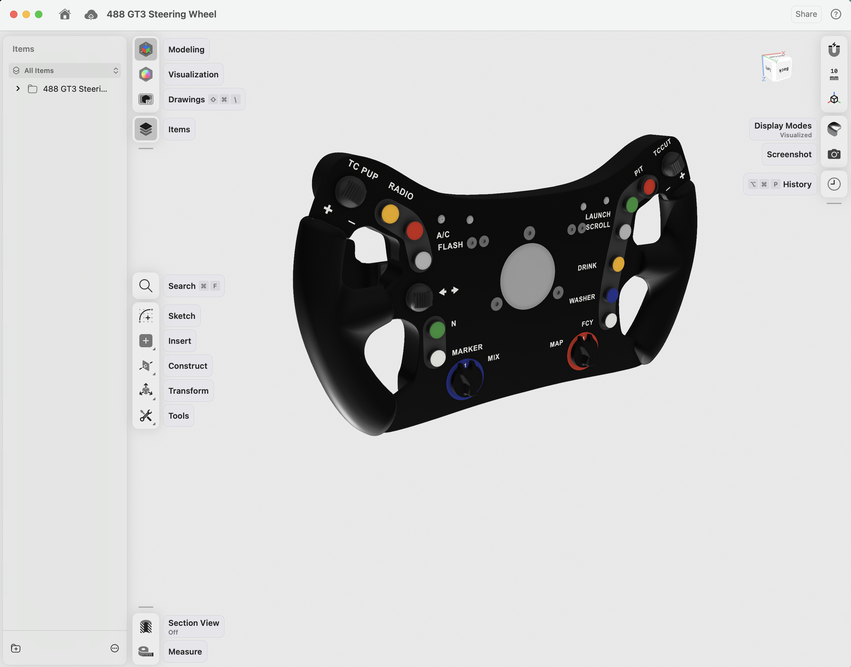The image size is (851, 667).
Task: Select the Modeling mode cube icon
Action: coord(146,49)
